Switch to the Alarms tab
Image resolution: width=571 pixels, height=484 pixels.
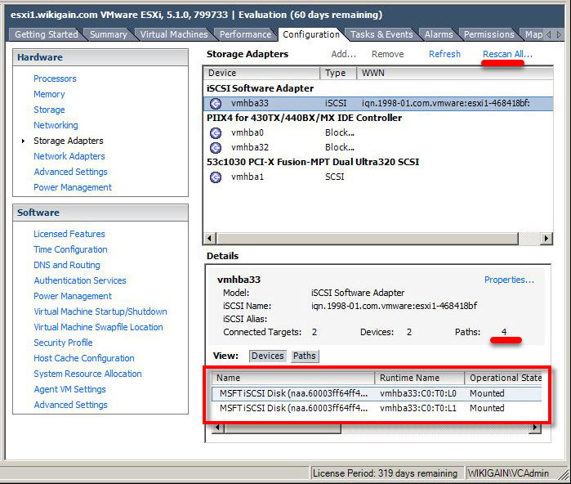439,34
